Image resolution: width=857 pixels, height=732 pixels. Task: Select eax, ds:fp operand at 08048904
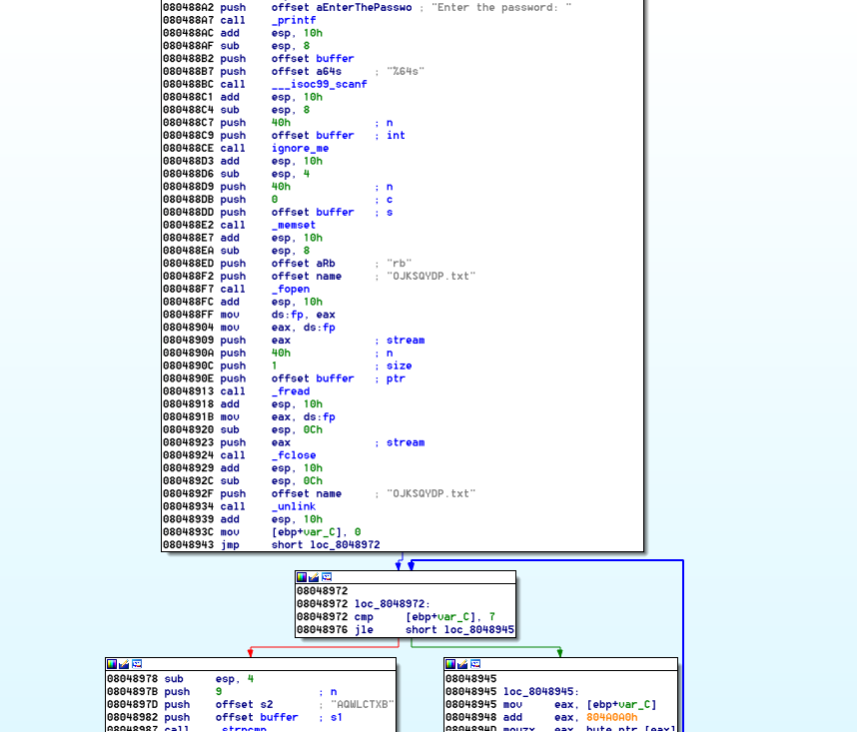pyautogui.click(x=304, y=328)
